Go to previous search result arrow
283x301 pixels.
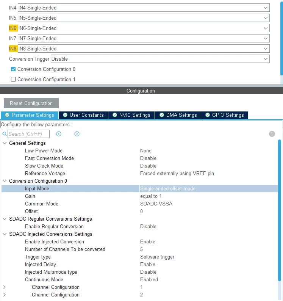[59, 134]
